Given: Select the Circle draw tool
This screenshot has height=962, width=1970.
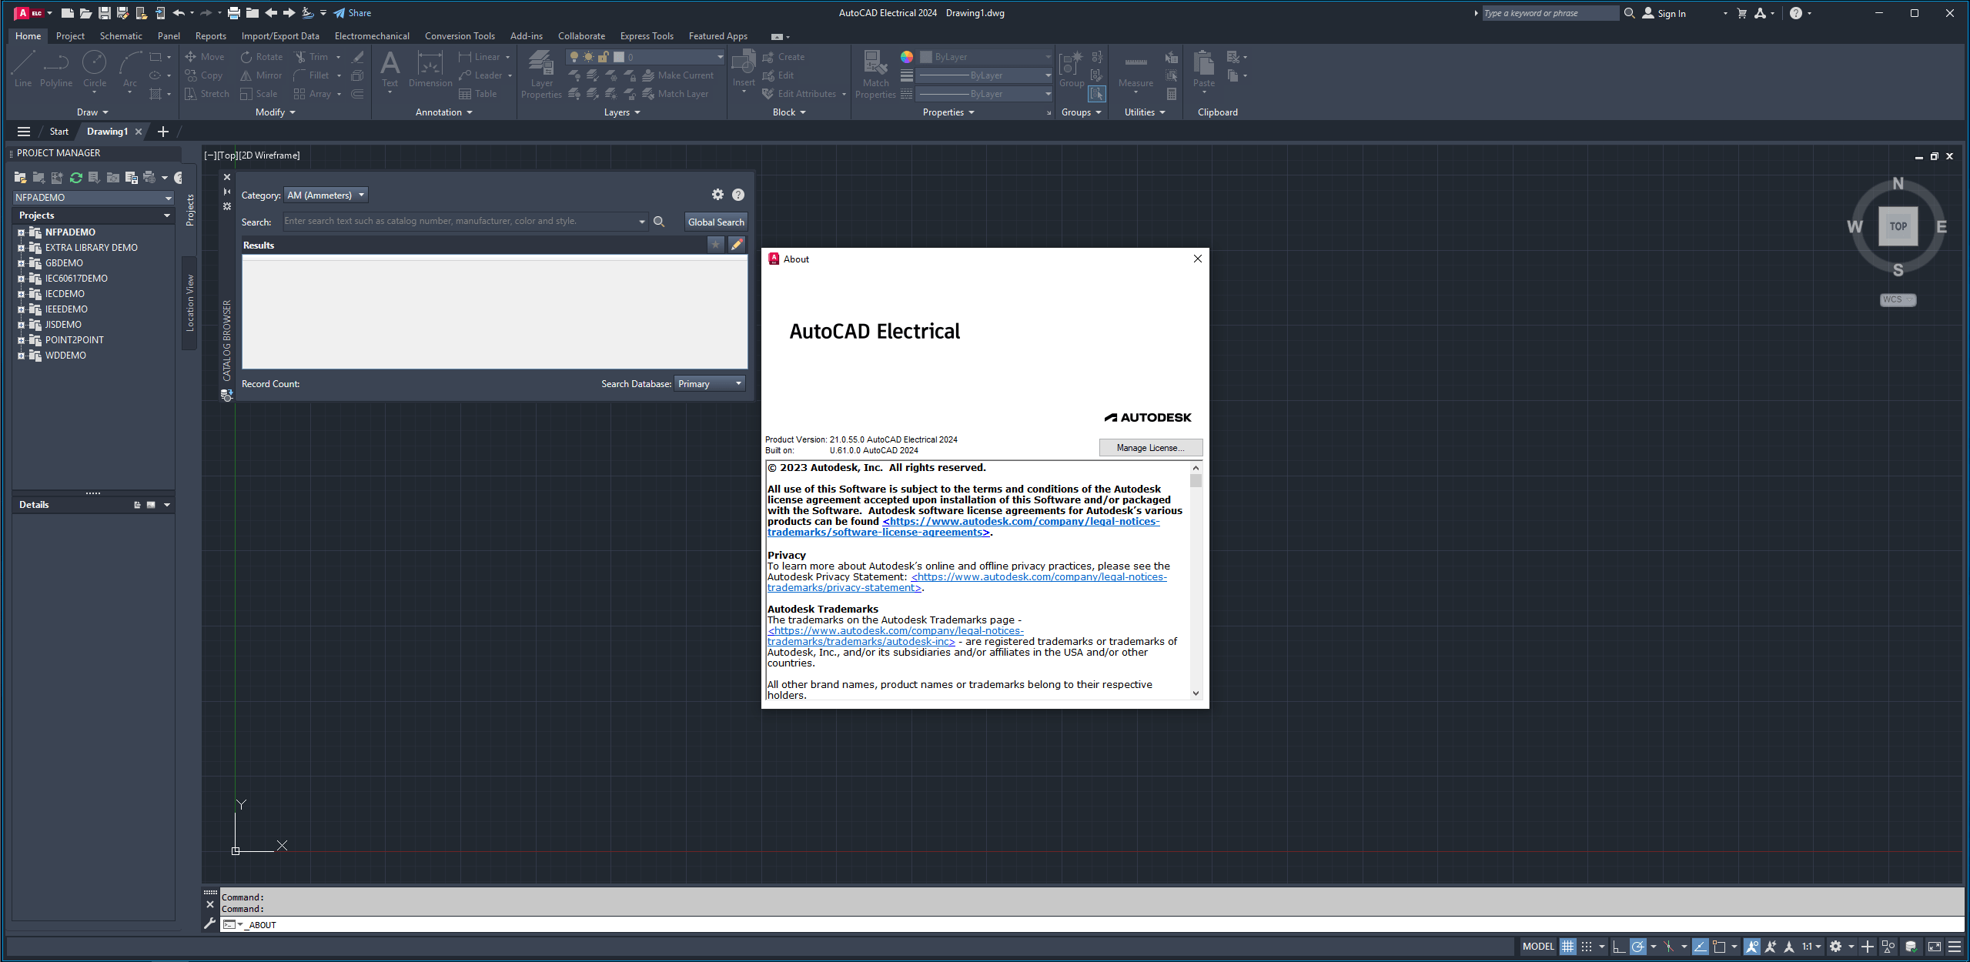Looking at the screenshot, I should [95, 68].
